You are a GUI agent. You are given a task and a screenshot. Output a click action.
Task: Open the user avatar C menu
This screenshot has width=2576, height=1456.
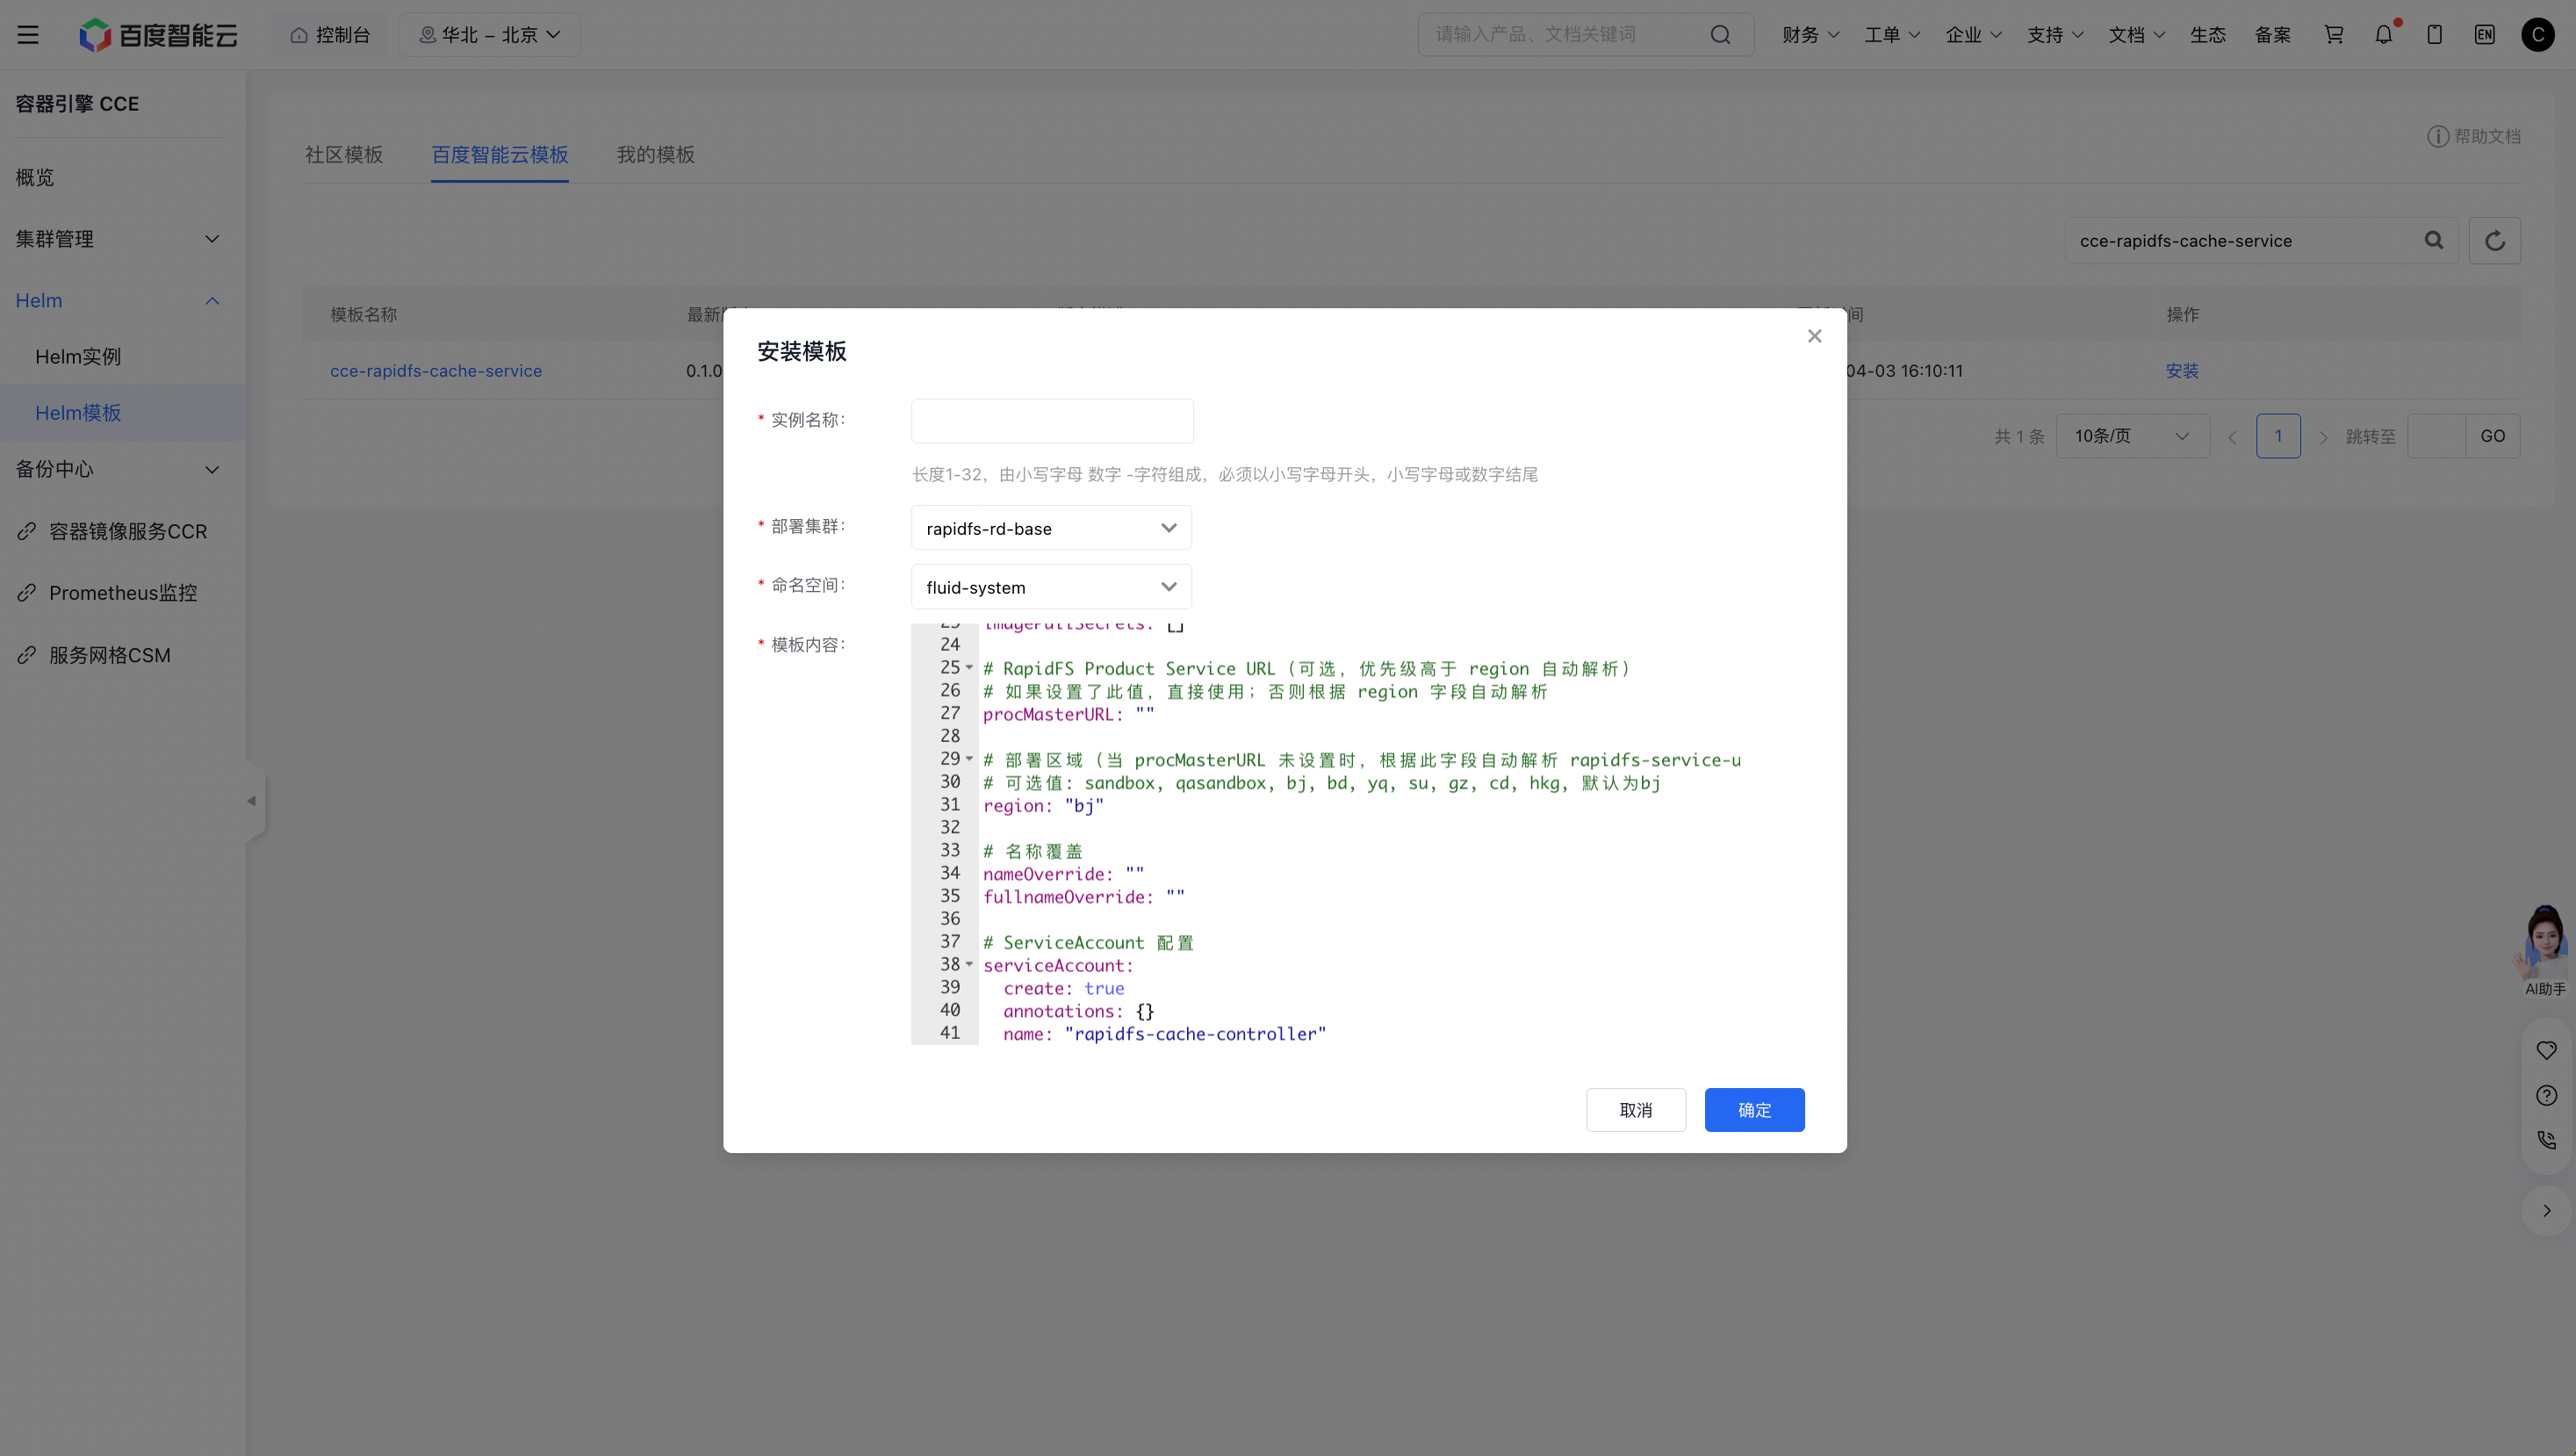pos(2538,35)
